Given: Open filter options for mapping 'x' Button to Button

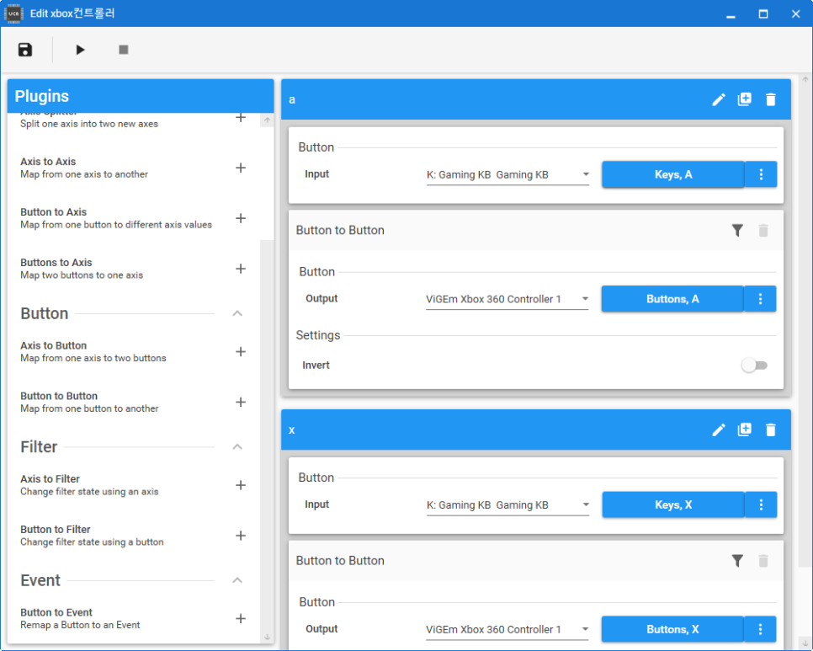Looking at the screenshot, I should (737, 561).
